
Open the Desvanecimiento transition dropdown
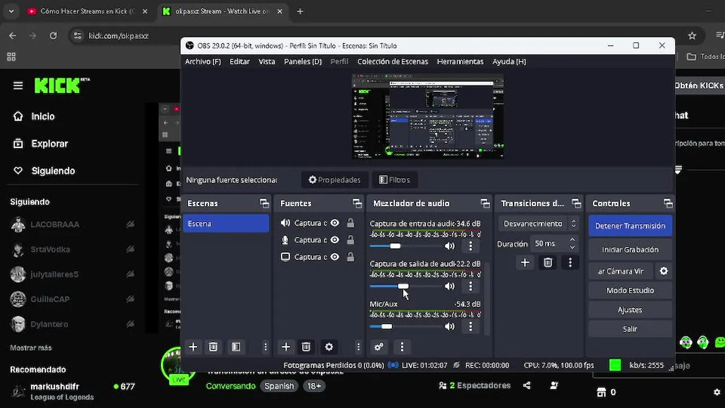point(539,224)
